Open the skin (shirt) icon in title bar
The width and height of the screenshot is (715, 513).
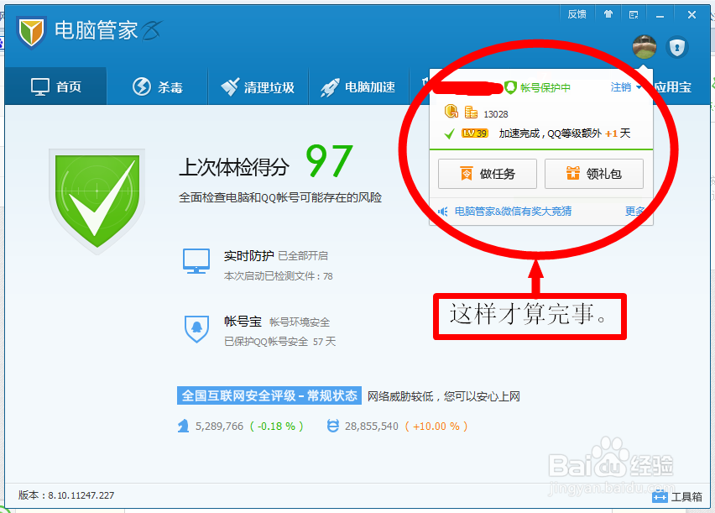click(608, 14)
